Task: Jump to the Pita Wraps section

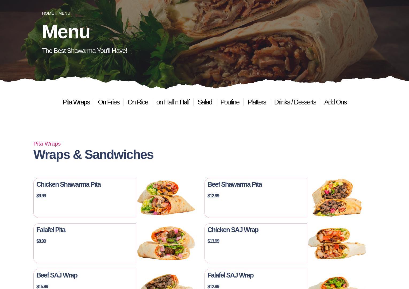Action: (76, 102)
